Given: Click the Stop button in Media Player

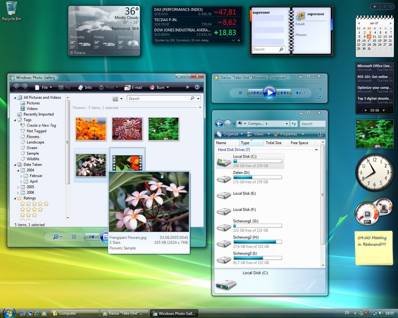Looking at the screenshot, I should 240,93.
